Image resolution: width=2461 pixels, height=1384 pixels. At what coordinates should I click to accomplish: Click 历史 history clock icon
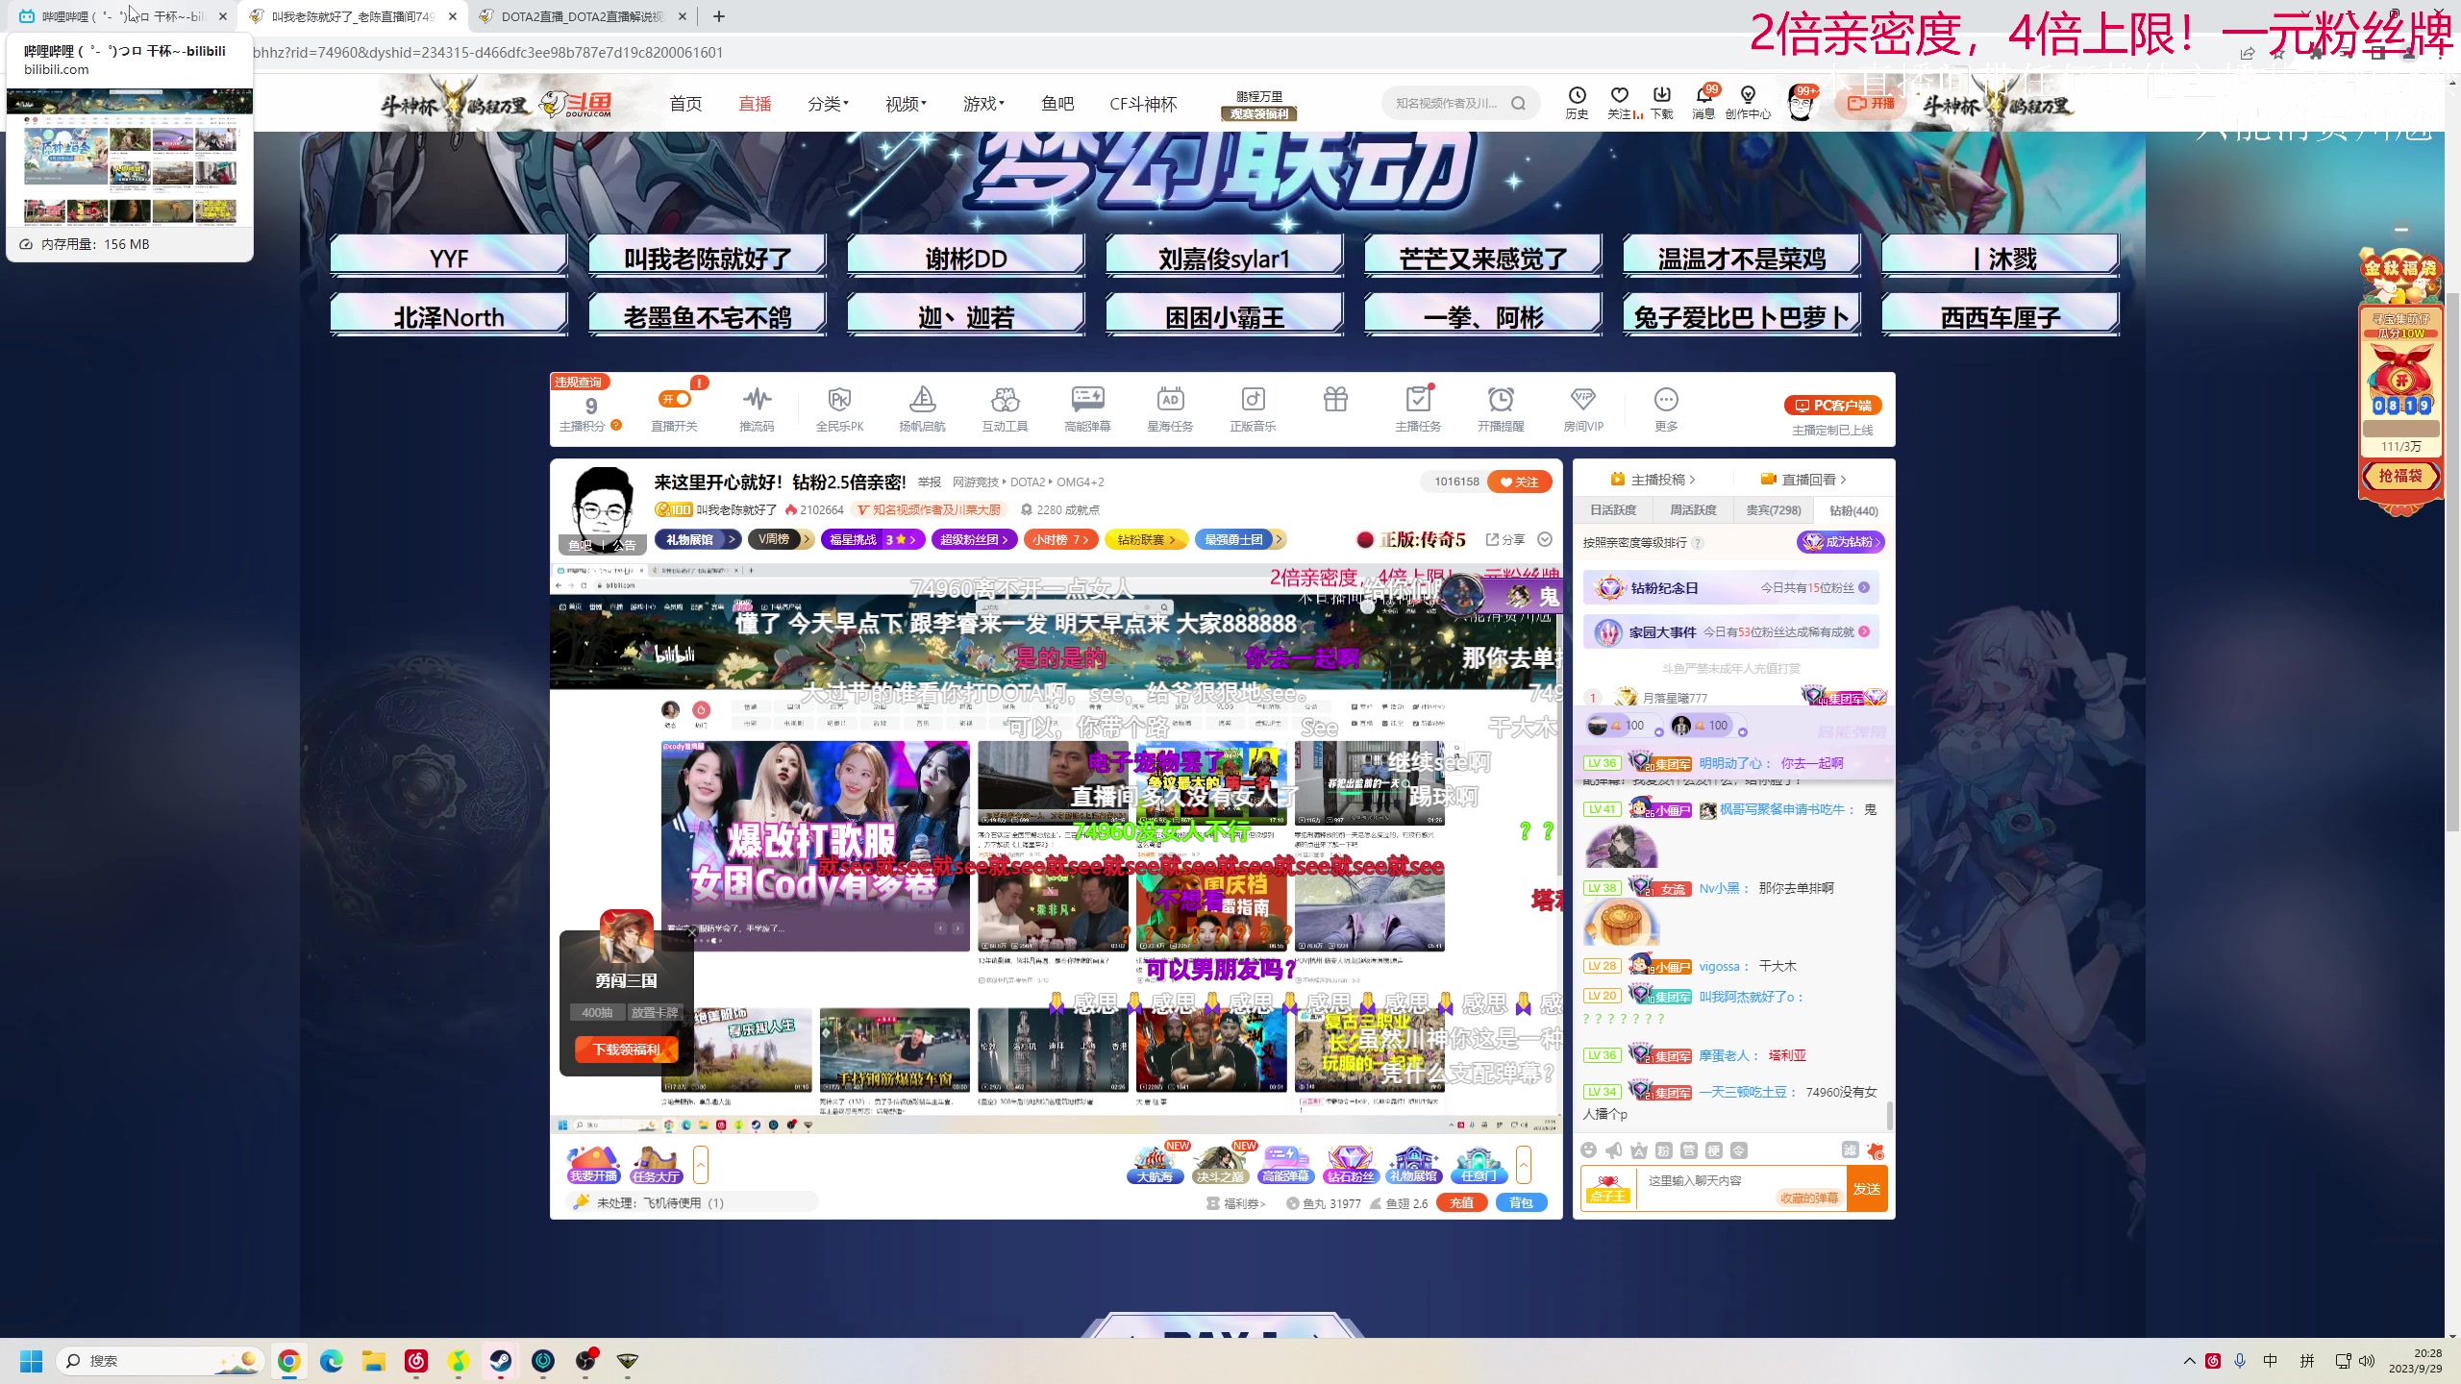pos(1577,102)
